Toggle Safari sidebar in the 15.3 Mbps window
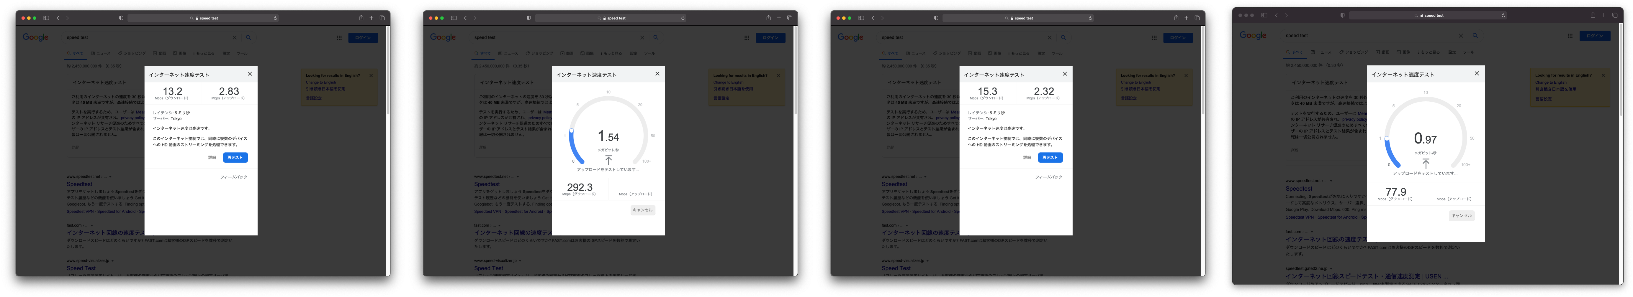1633x297 pixels. coord(862,18)
